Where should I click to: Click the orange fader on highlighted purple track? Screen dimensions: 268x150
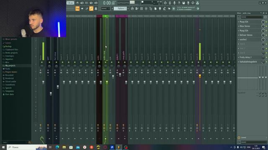pos(200,76)
